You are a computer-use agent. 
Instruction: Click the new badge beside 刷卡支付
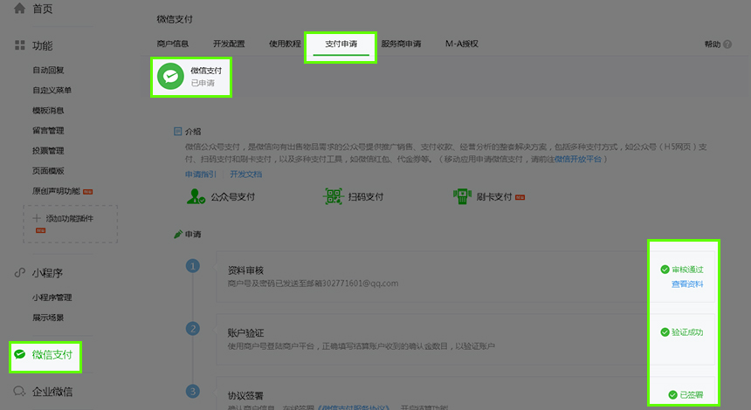(520, 197)
